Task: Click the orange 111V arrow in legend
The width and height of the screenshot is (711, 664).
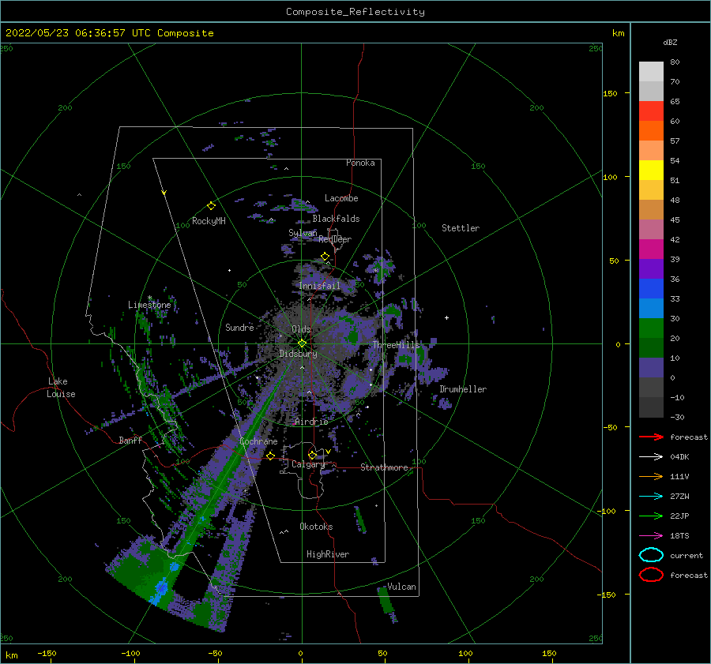Action: click(x=651, y=476)
